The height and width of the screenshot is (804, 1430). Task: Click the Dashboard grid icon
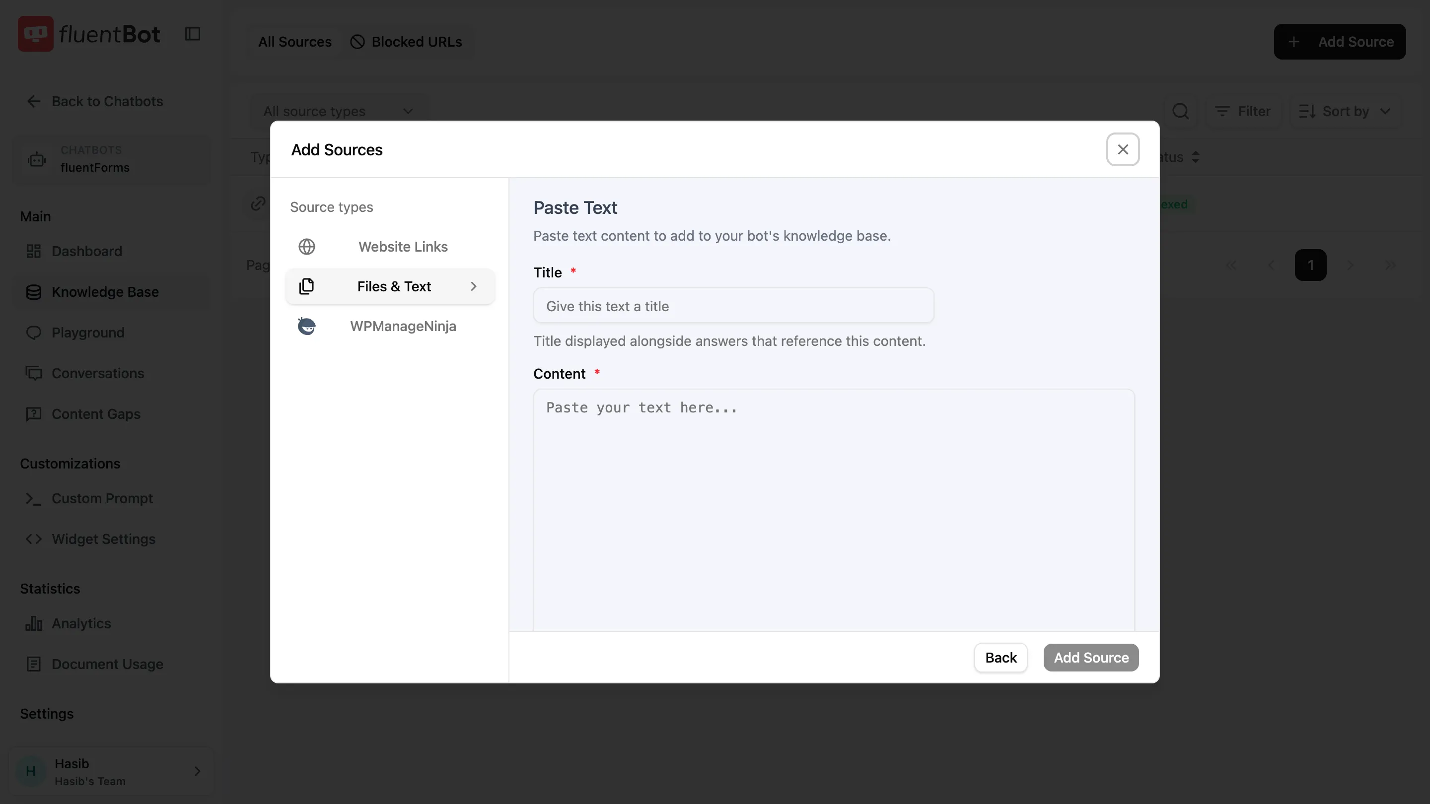pyautogui.click(x=34, y=251)
